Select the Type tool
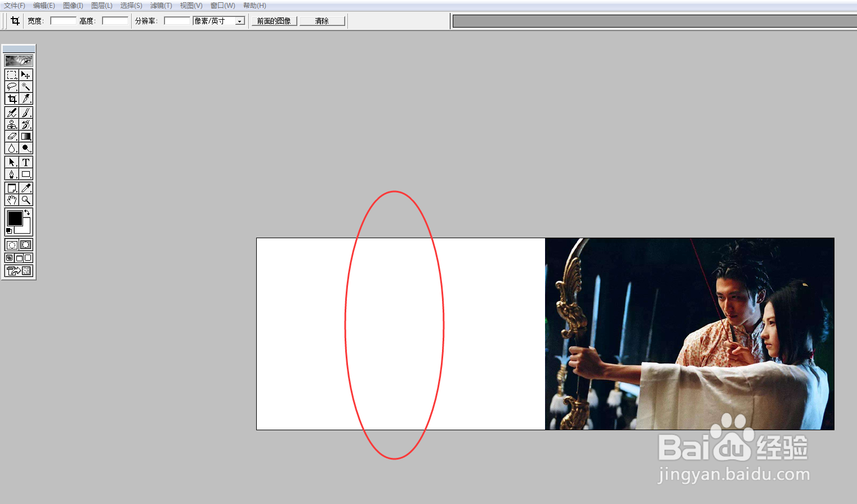Screen dimensions: 857x504 pyautogui.click(x=26, y=162)
